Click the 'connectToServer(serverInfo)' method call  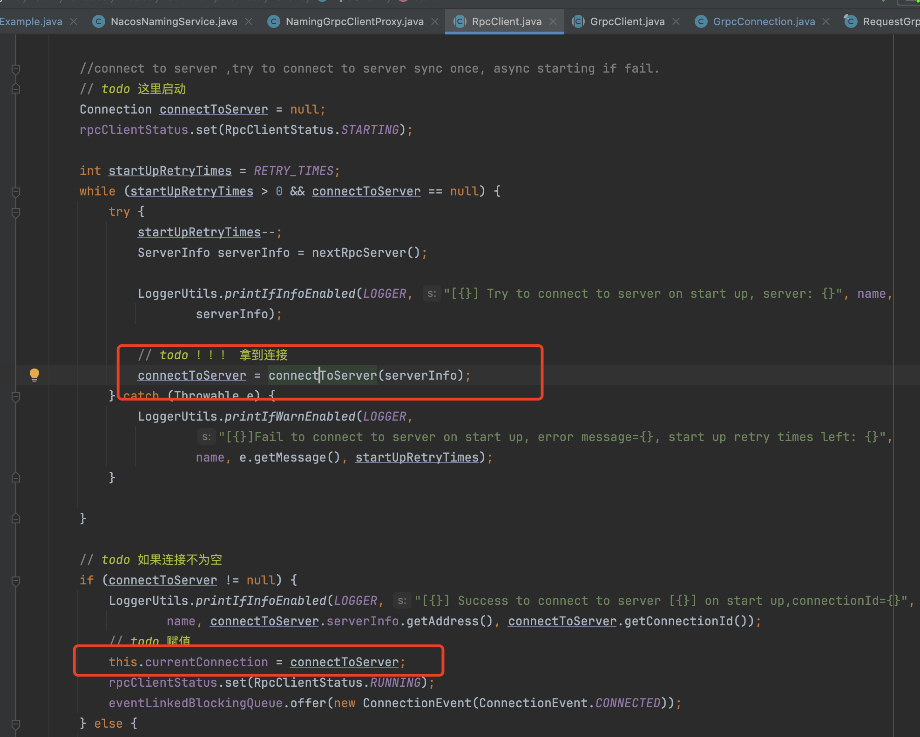(x=366, y=375)
